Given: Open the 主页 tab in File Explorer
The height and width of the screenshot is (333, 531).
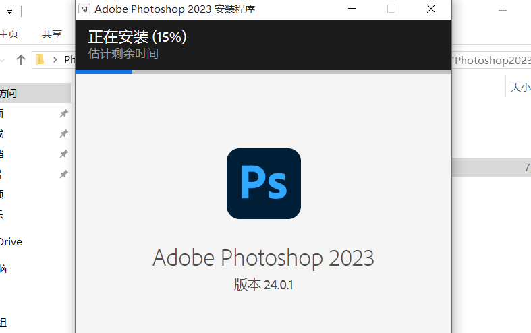Looking at the screenshot, I should 9,34.
